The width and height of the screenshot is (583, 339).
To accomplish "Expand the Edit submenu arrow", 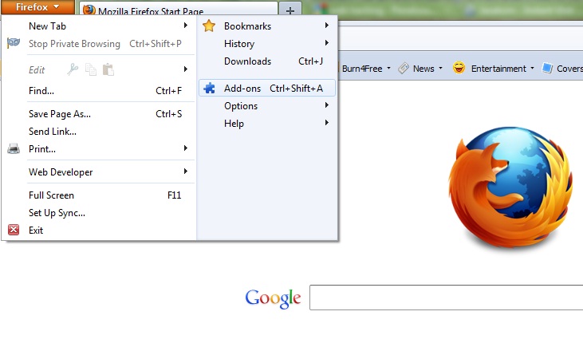I will (186, 69).
